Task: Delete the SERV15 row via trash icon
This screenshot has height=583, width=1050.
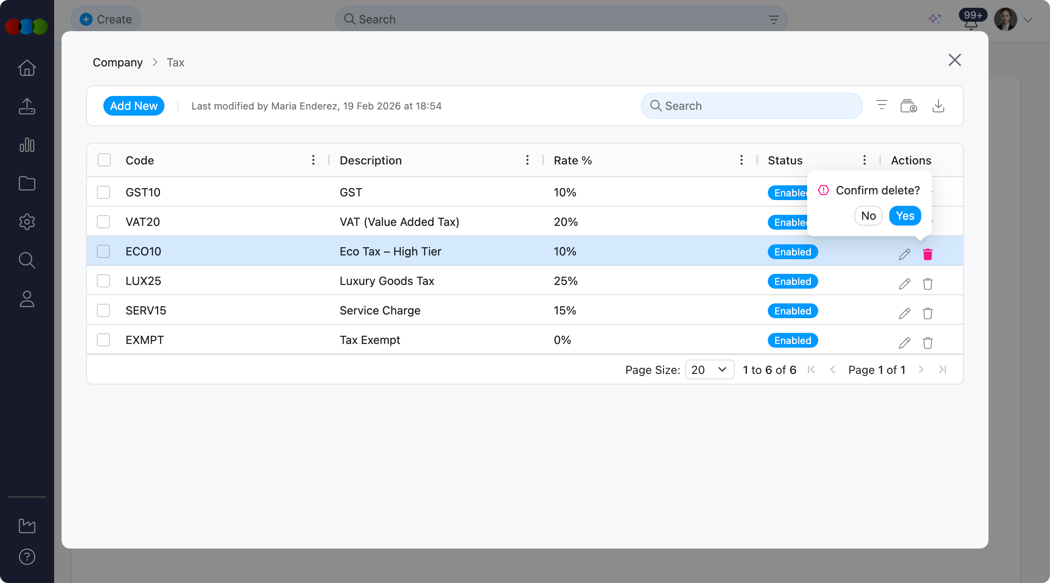Action: [927, 313]
